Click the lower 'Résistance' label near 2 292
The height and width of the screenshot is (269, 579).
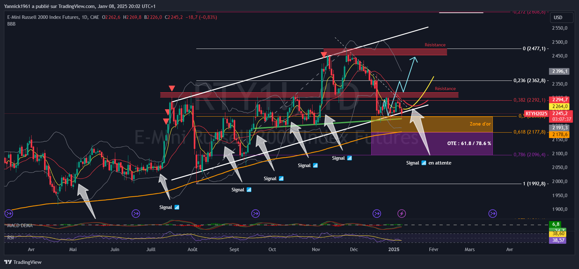[445, 89]
